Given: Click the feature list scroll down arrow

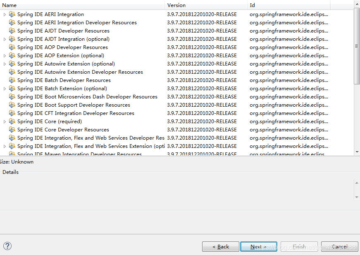Looking at the screenshot, I should pos(357,152).
